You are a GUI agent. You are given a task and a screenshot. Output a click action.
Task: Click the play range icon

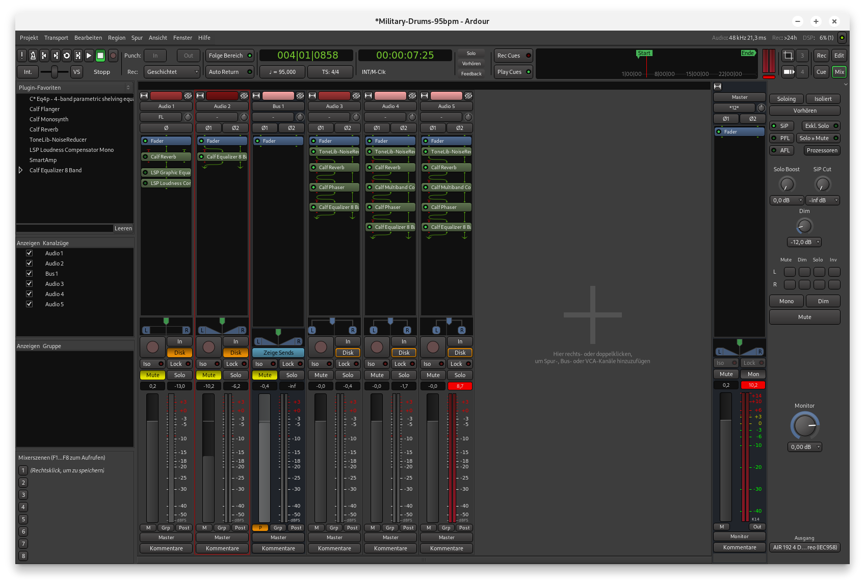pos(78,56)
